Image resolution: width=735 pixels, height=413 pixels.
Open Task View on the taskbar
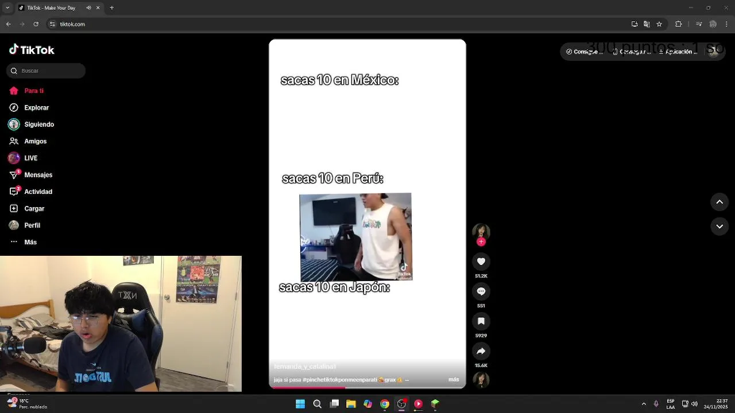click(x=334, y=404)
